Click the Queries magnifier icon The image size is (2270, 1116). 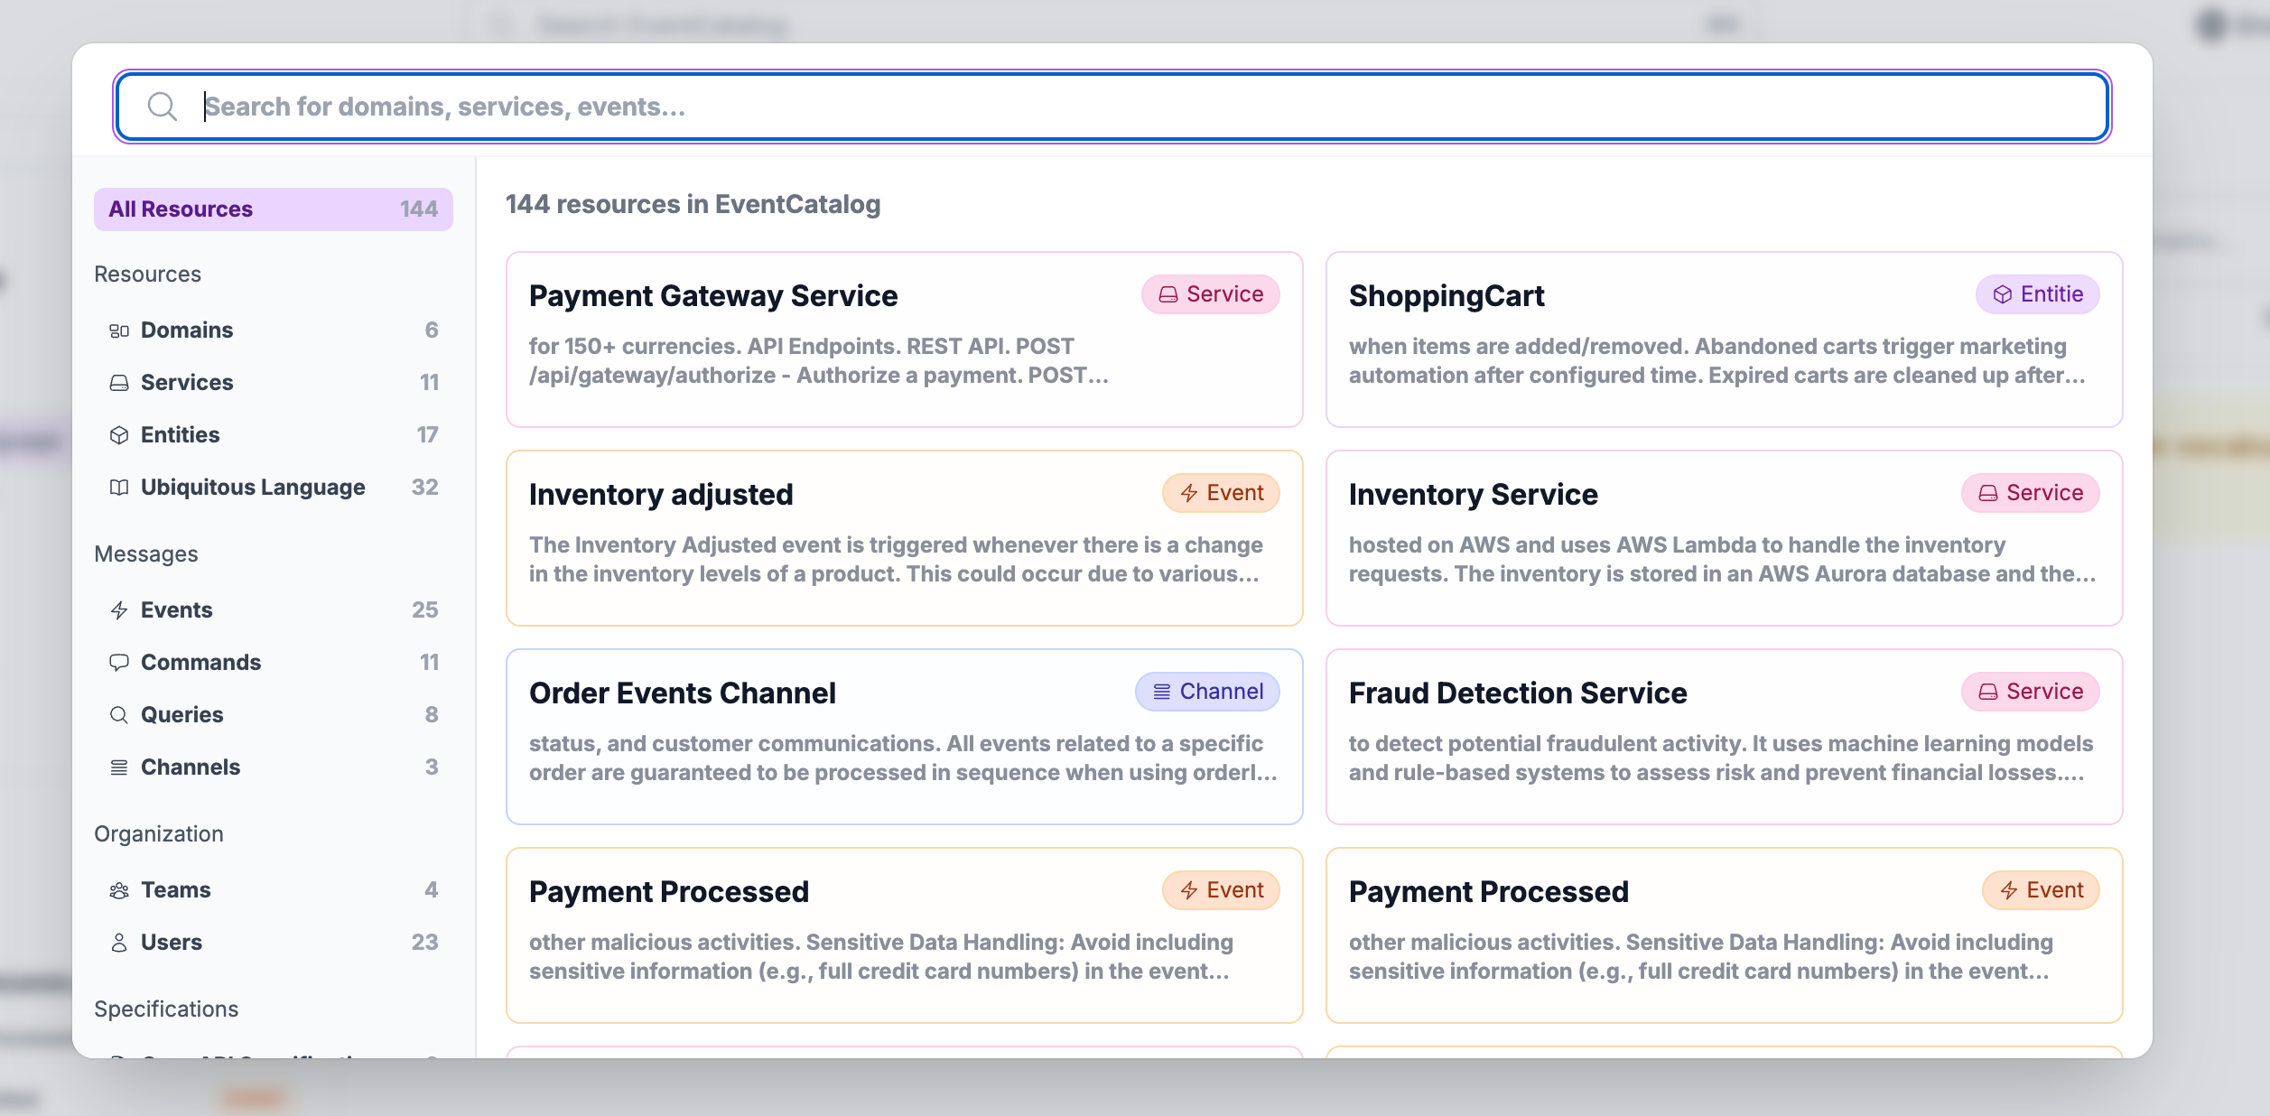click(120, 714)
